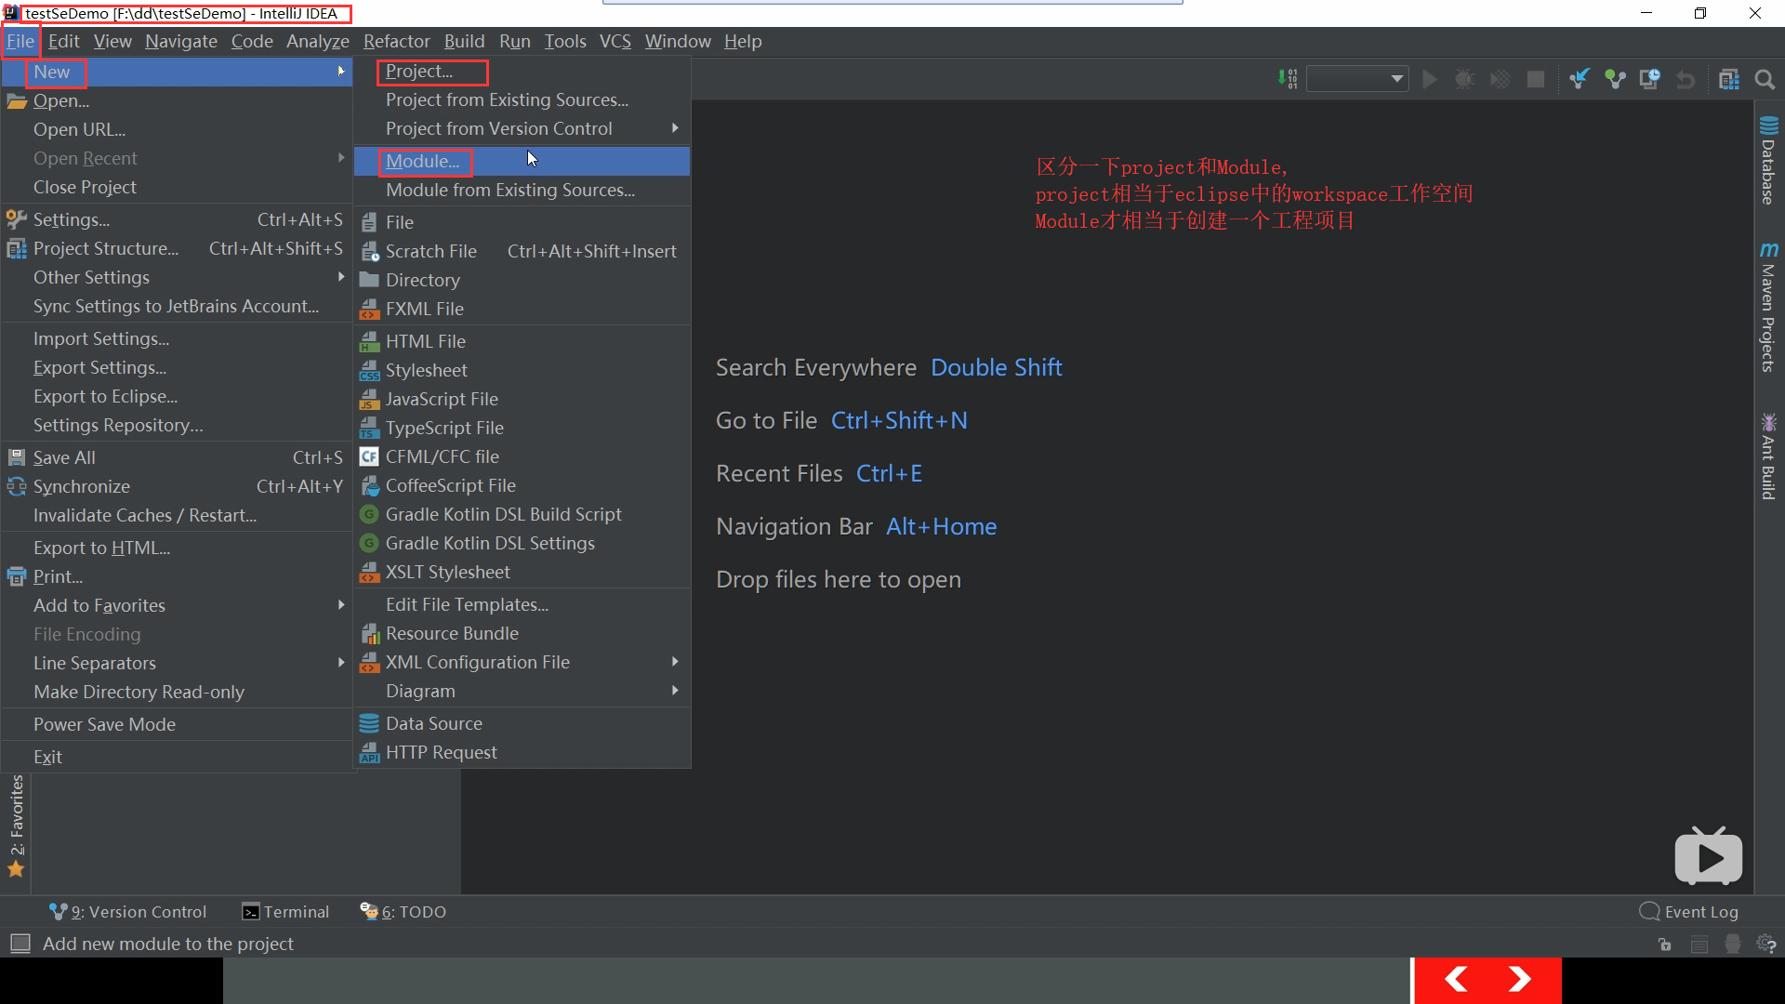The image size is (1785, 1004).
Task: Toggle the read-only lock icon
Action: tap(1664, 945)
